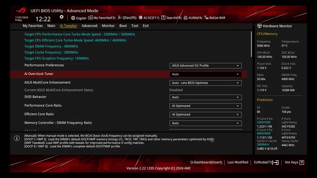317x178 pixels.
Task: Toggle ReSize BAR setting
Action: [215, 18]
